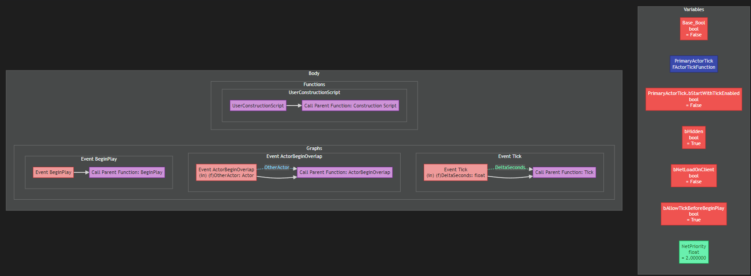The height and width of the screenshot is (276, 751).
Task: Click Call Parent Function: Construction Script node
Action: tap(350, 106)
